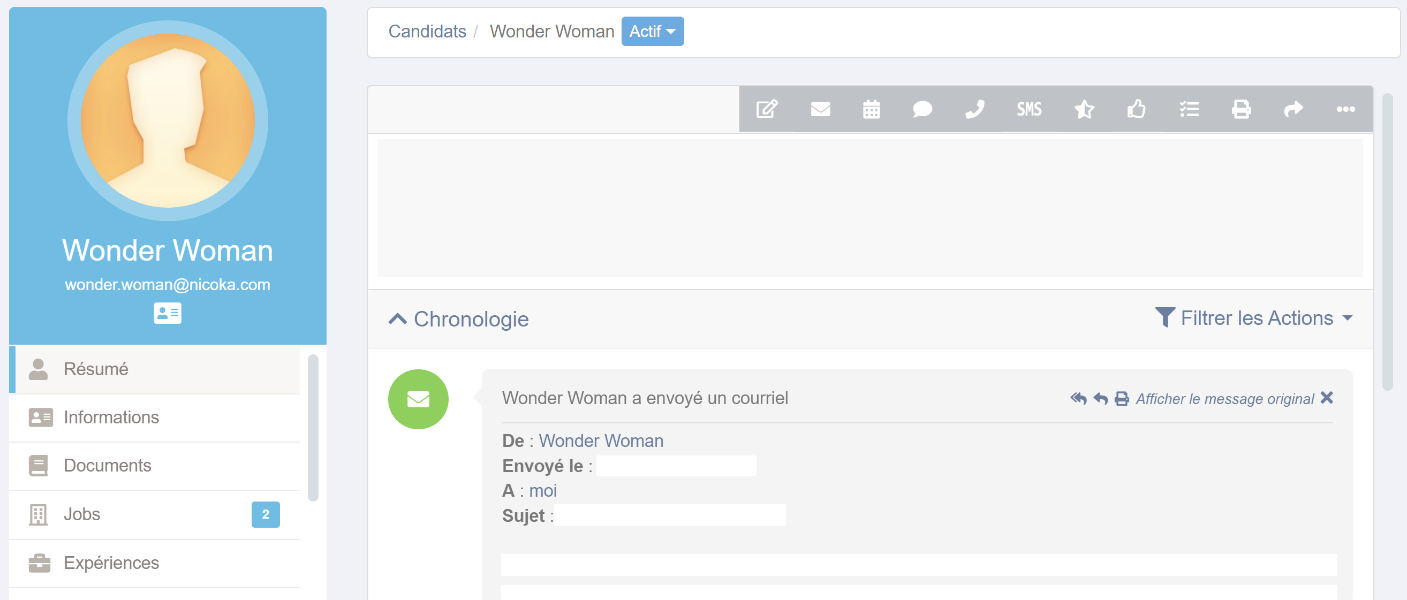Go to Candidats breadcrumb link
Image resolution: width=1407 pixels, height=600 pixels.
pyautogui.click(x=427, y=31)
